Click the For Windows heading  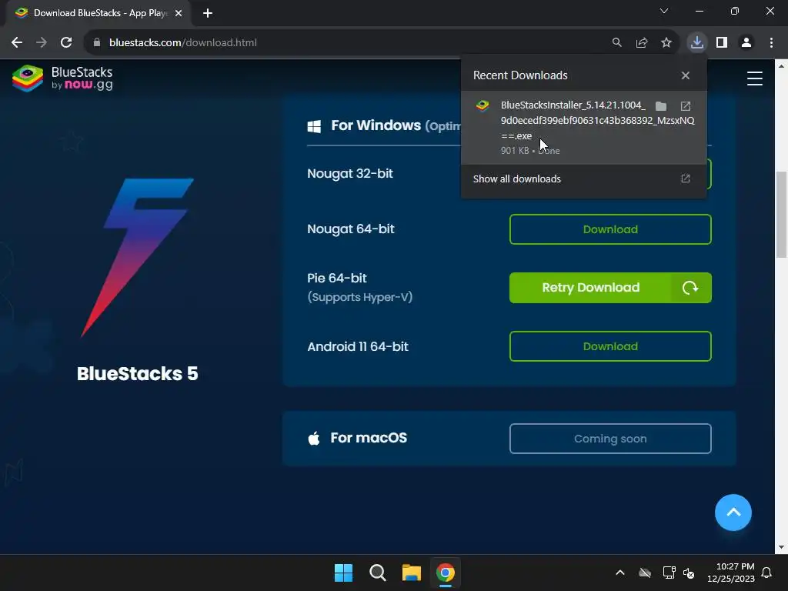[x=376, y=125]
